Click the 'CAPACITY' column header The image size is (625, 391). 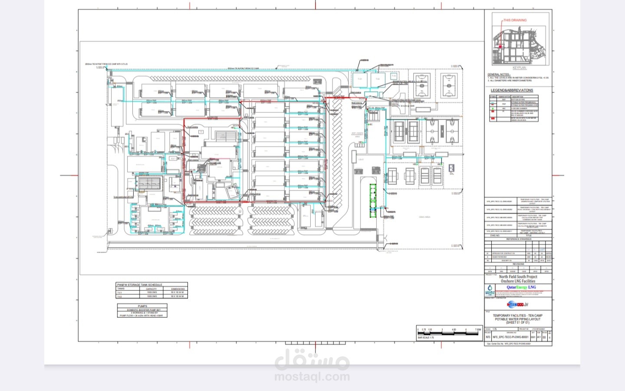151,289
